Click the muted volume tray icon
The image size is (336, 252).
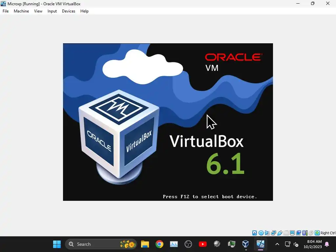click(296, 244)
